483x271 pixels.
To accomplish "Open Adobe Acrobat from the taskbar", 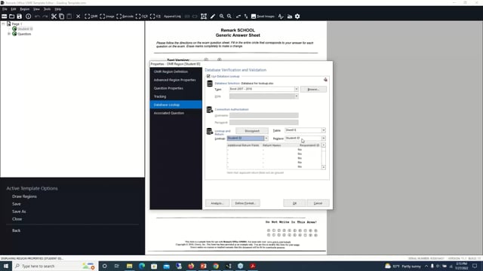I will coord(253,266).
